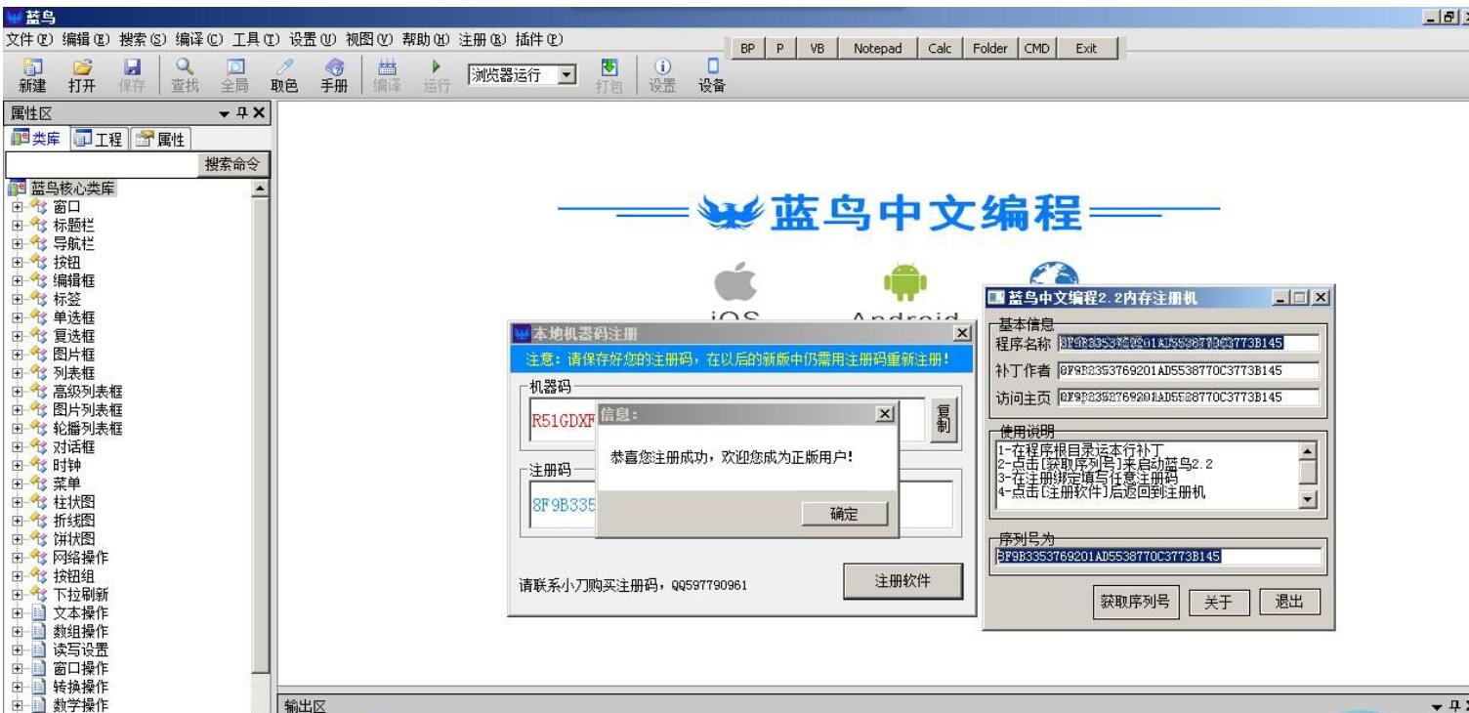Image resolution: width=1469 pixels, height=713 pixels.
Task: Click the command search input field
Action: pyautogui.click(x=102, y=164)
